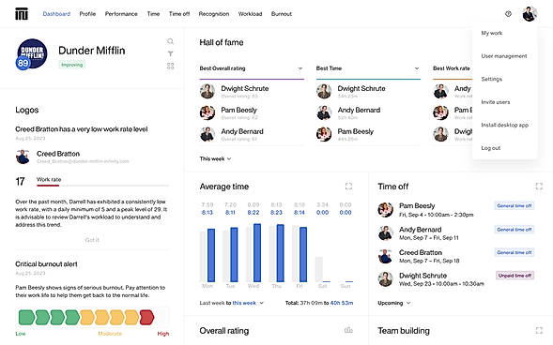Open the Time off tab
The height and width of the screenshot is (345, 553).
[179, 14]
